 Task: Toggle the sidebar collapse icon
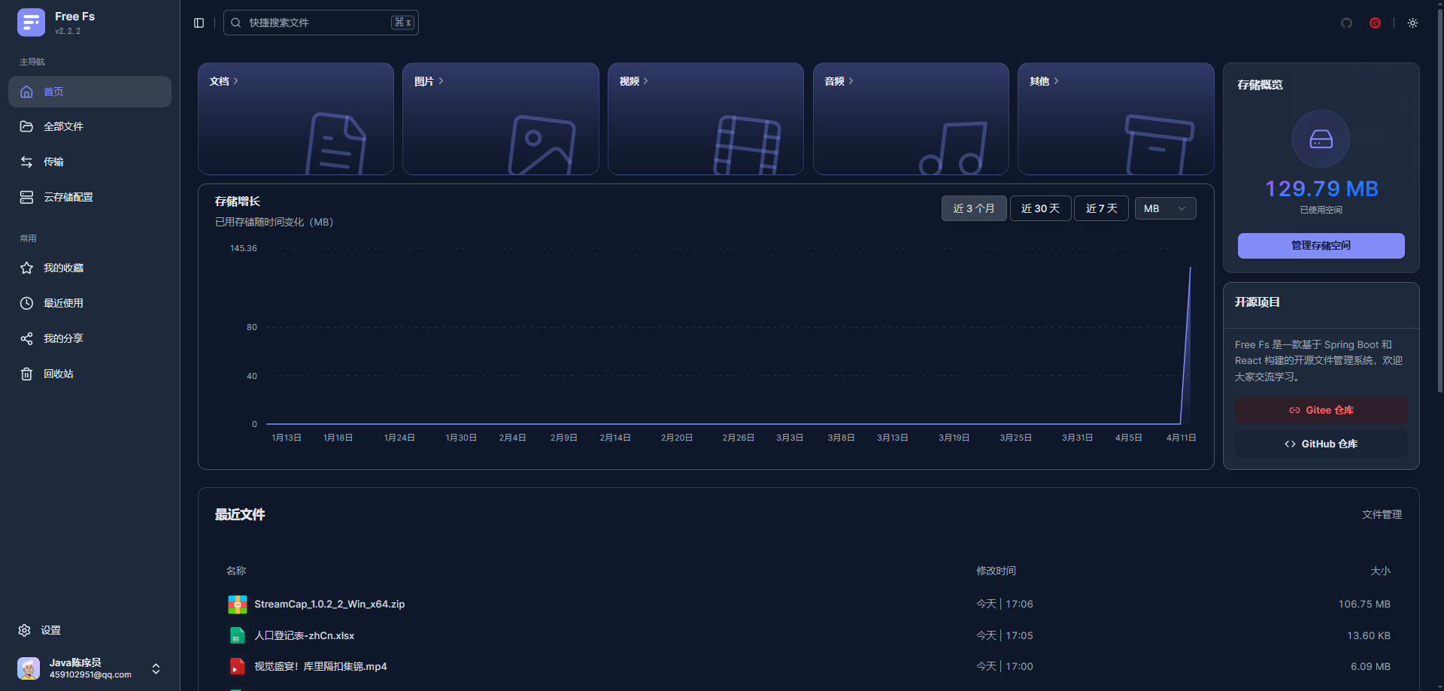[199, 23]
